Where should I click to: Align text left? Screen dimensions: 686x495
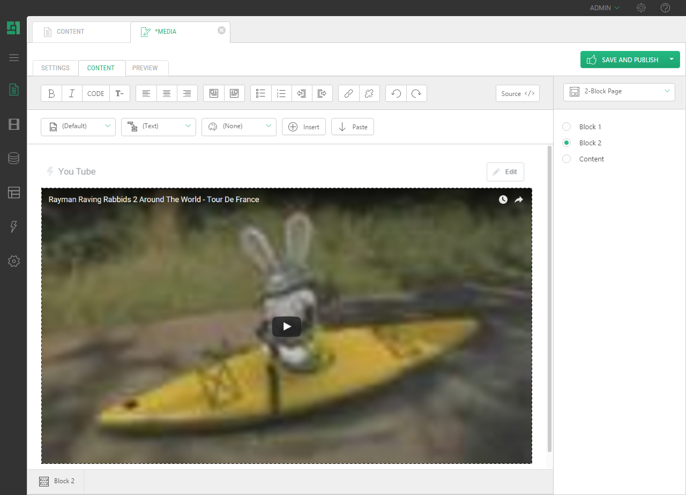coord(146,93)
